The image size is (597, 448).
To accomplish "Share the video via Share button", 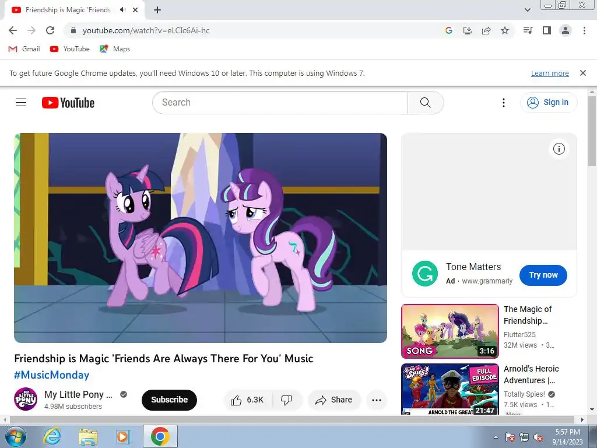I will tap(334, 400).
